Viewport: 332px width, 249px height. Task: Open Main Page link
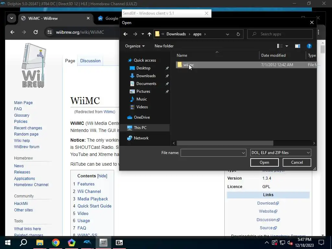click(23, 103)
